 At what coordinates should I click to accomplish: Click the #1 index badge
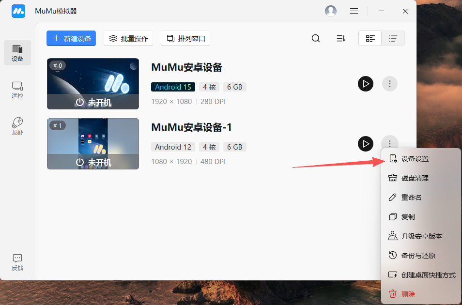(58, 125)
